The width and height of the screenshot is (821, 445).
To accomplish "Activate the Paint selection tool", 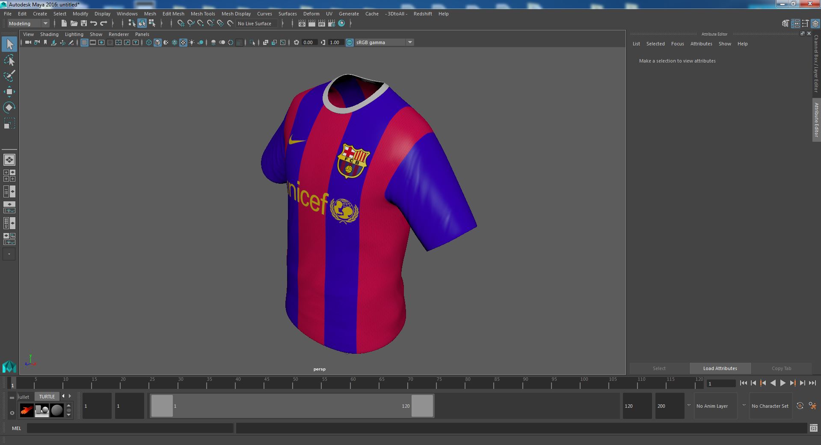I will pos(9,76).
